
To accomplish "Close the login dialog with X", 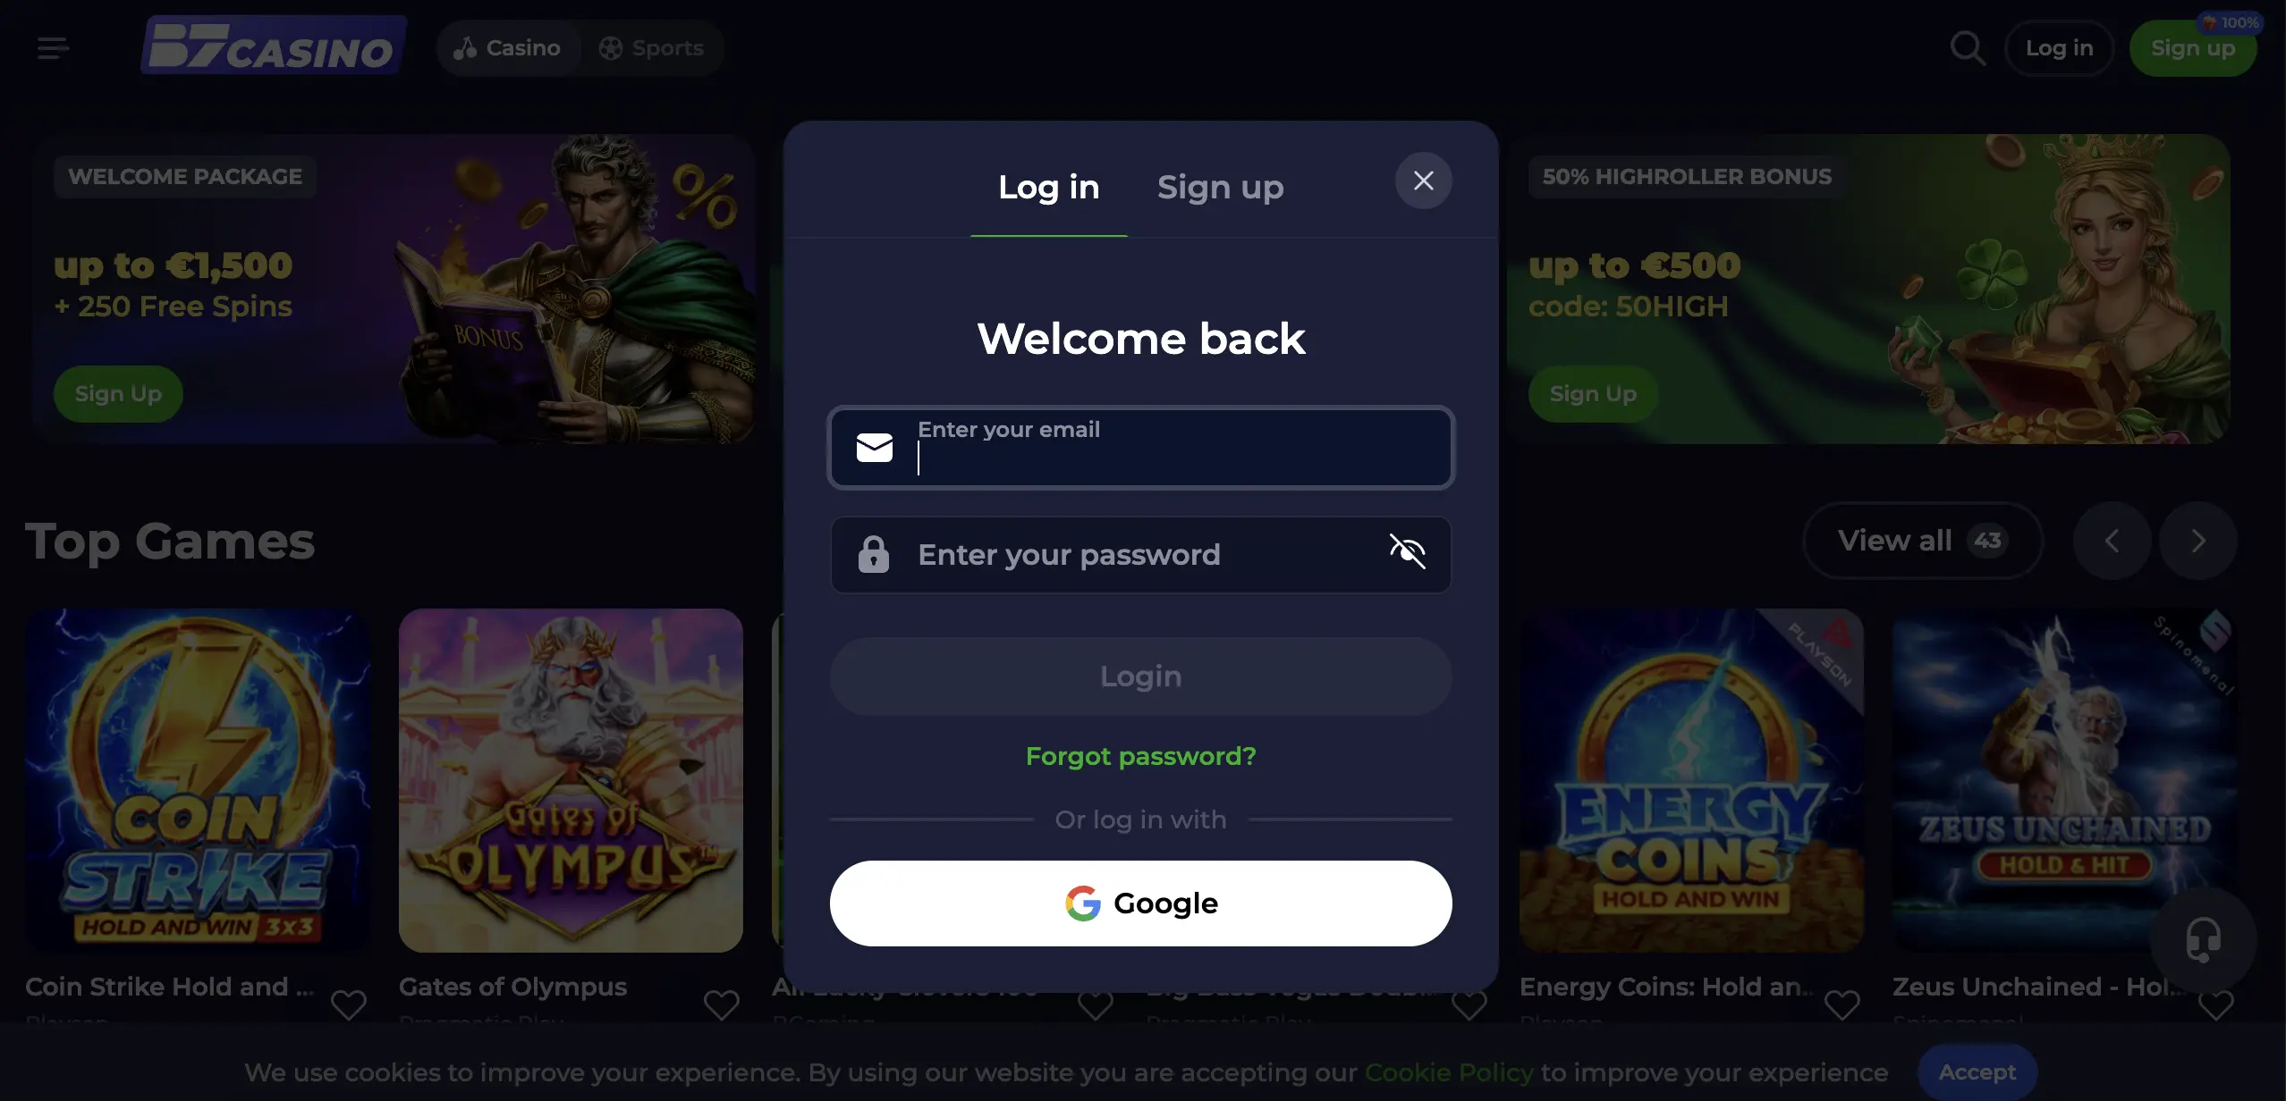I will click(1424, 181).
